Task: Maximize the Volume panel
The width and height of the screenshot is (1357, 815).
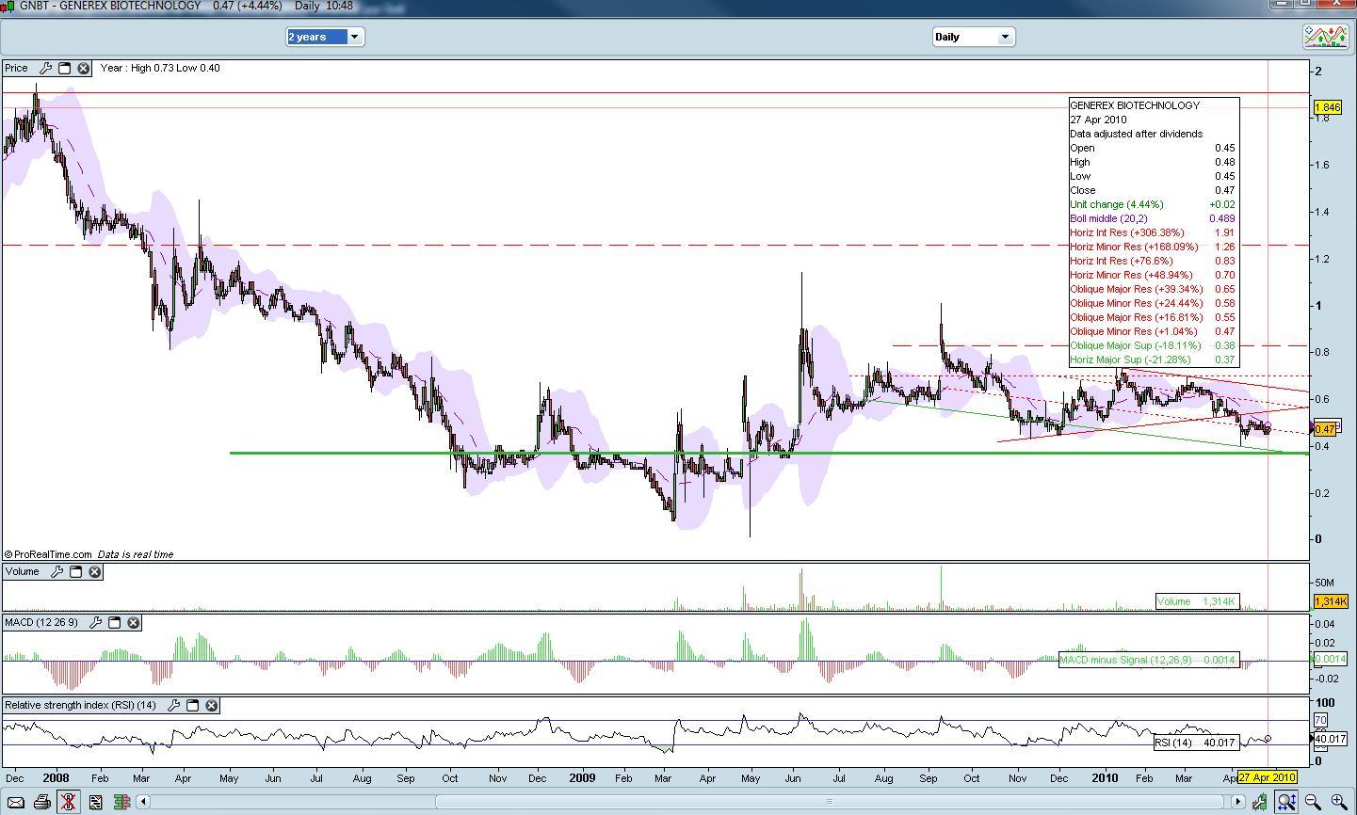Action: click(x=76, y=571)
